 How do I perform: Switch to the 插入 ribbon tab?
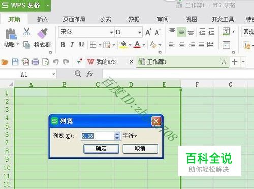(43, 19)
